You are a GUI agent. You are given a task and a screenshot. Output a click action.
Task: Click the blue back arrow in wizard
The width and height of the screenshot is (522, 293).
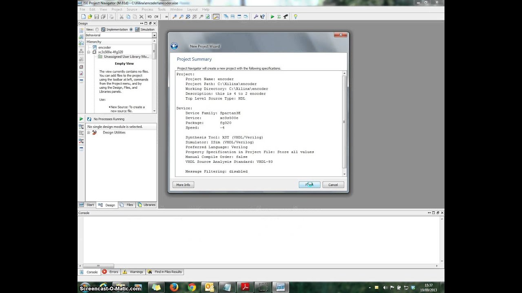174,46
